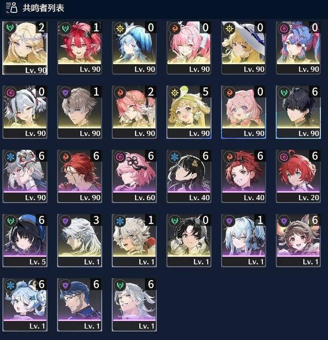The image size is (328, 340).
Task: Click the Aero icon on the Lv. 5 blue-beret card
Action: coord(10,221)
